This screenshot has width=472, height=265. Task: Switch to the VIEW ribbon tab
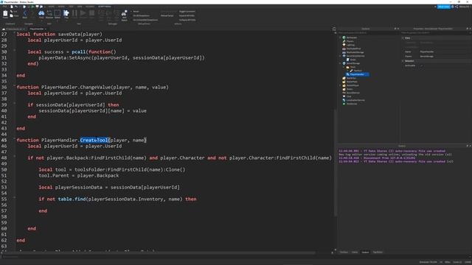[80, 7]
